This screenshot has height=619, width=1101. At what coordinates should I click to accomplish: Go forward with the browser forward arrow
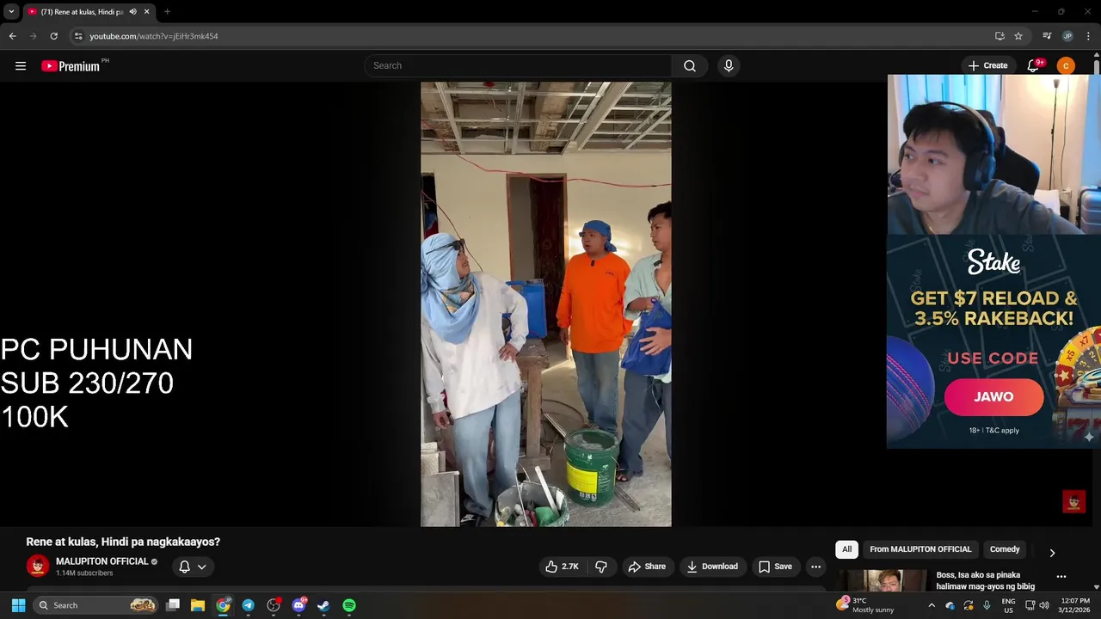pyautogui.click(x=33, y=36)
